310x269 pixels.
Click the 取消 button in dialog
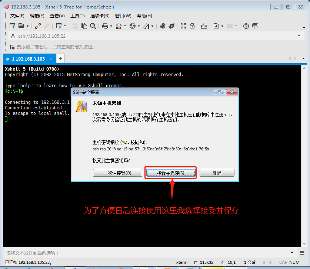(217, 173)
